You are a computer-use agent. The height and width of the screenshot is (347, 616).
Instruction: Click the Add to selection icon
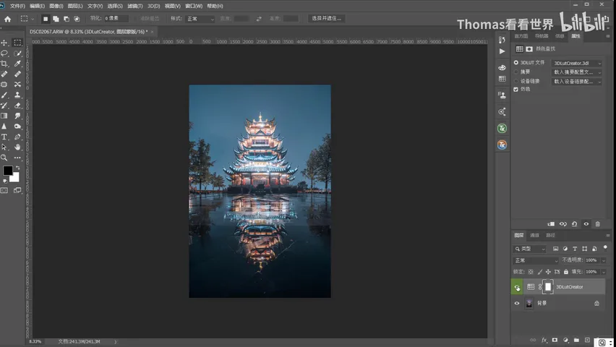pyautogui.click(x=56, y=19)
